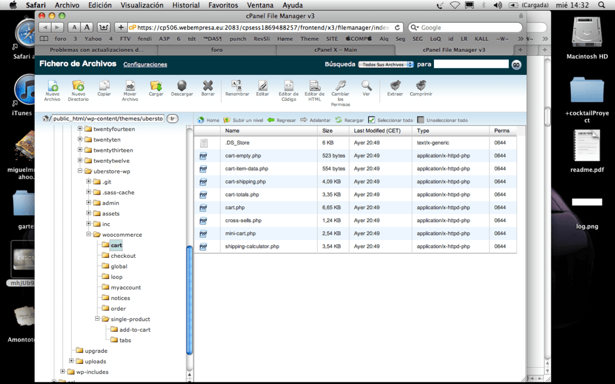
Task: Create a folder with Nuevo Directorio
Action: (78, 90)
